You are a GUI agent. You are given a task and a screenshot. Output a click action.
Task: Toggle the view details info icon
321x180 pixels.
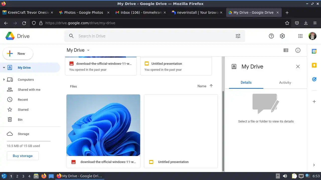point(298,50)
